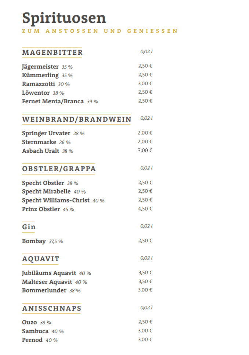
Task: Select the WEINBRAND/BRANDWEIN heading
Action: (76, 119)
